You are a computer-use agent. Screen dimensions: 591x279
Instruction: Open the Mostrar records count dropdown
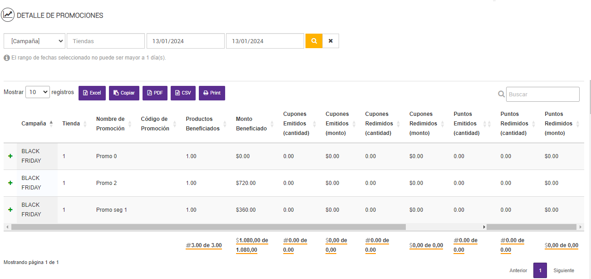tap(38, 92)
